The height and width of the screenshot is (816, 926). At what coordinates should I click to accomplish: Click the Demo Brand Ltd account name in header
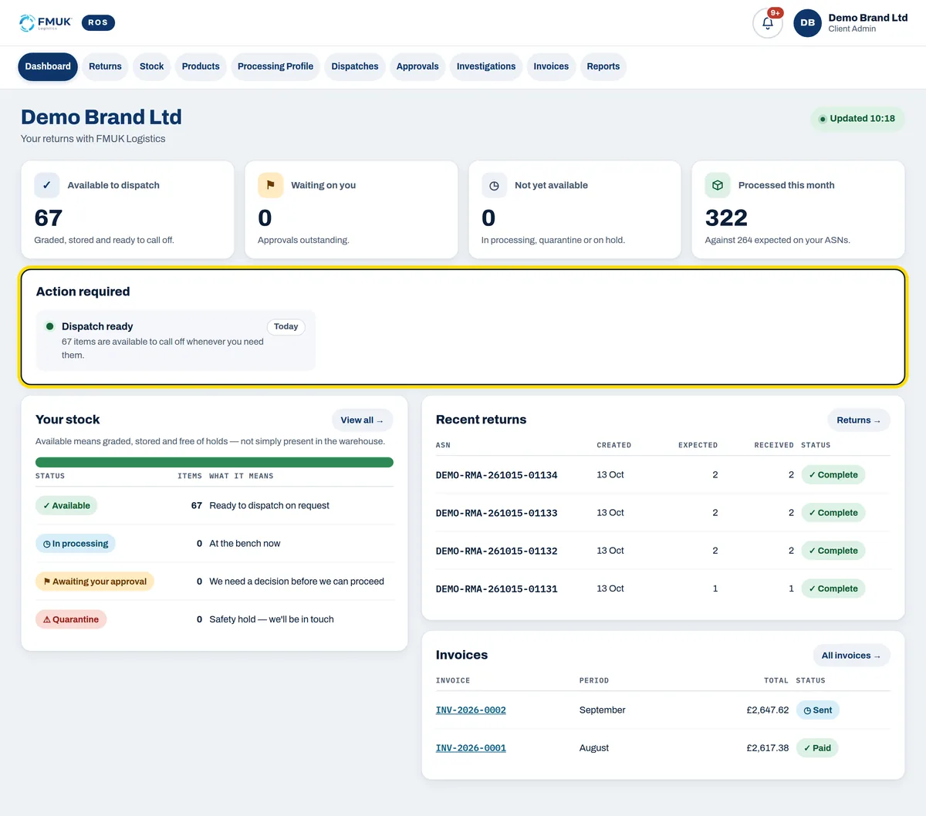[x=867, y=18]
